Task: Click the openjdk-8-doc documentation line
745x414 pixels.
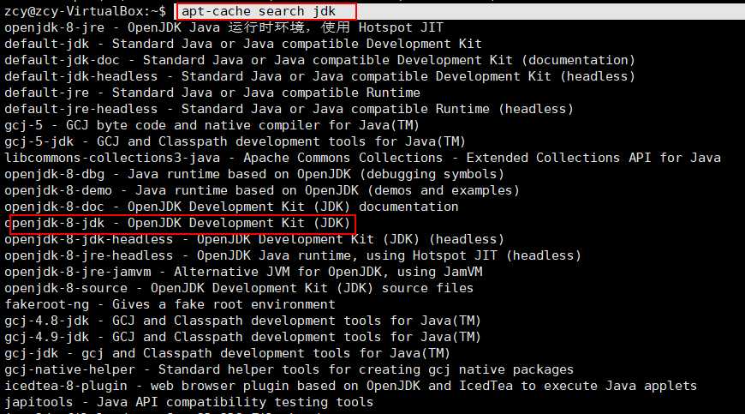Action: tap(231, 207)
